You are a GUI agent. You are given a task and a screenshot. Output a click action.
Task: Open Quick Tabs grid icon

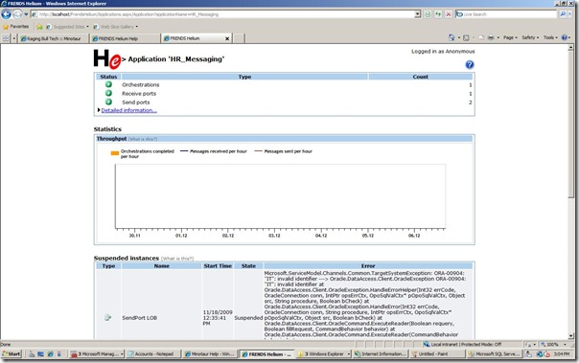[6, 38]
